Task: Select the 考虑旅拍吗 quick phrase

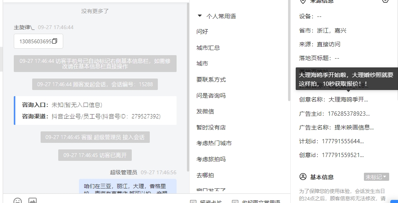Action: point(211,159)
